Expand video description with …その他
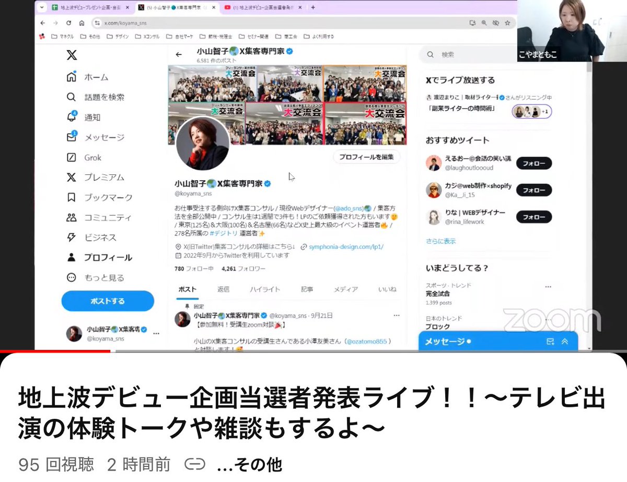This screenshot has height=482, width=627. click(x=249, y=464)
